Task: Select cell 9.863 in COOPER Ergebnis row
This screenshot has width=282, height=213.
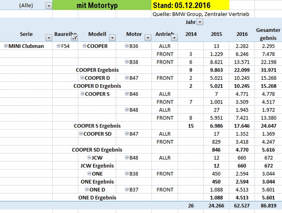Action: point(216,70)
